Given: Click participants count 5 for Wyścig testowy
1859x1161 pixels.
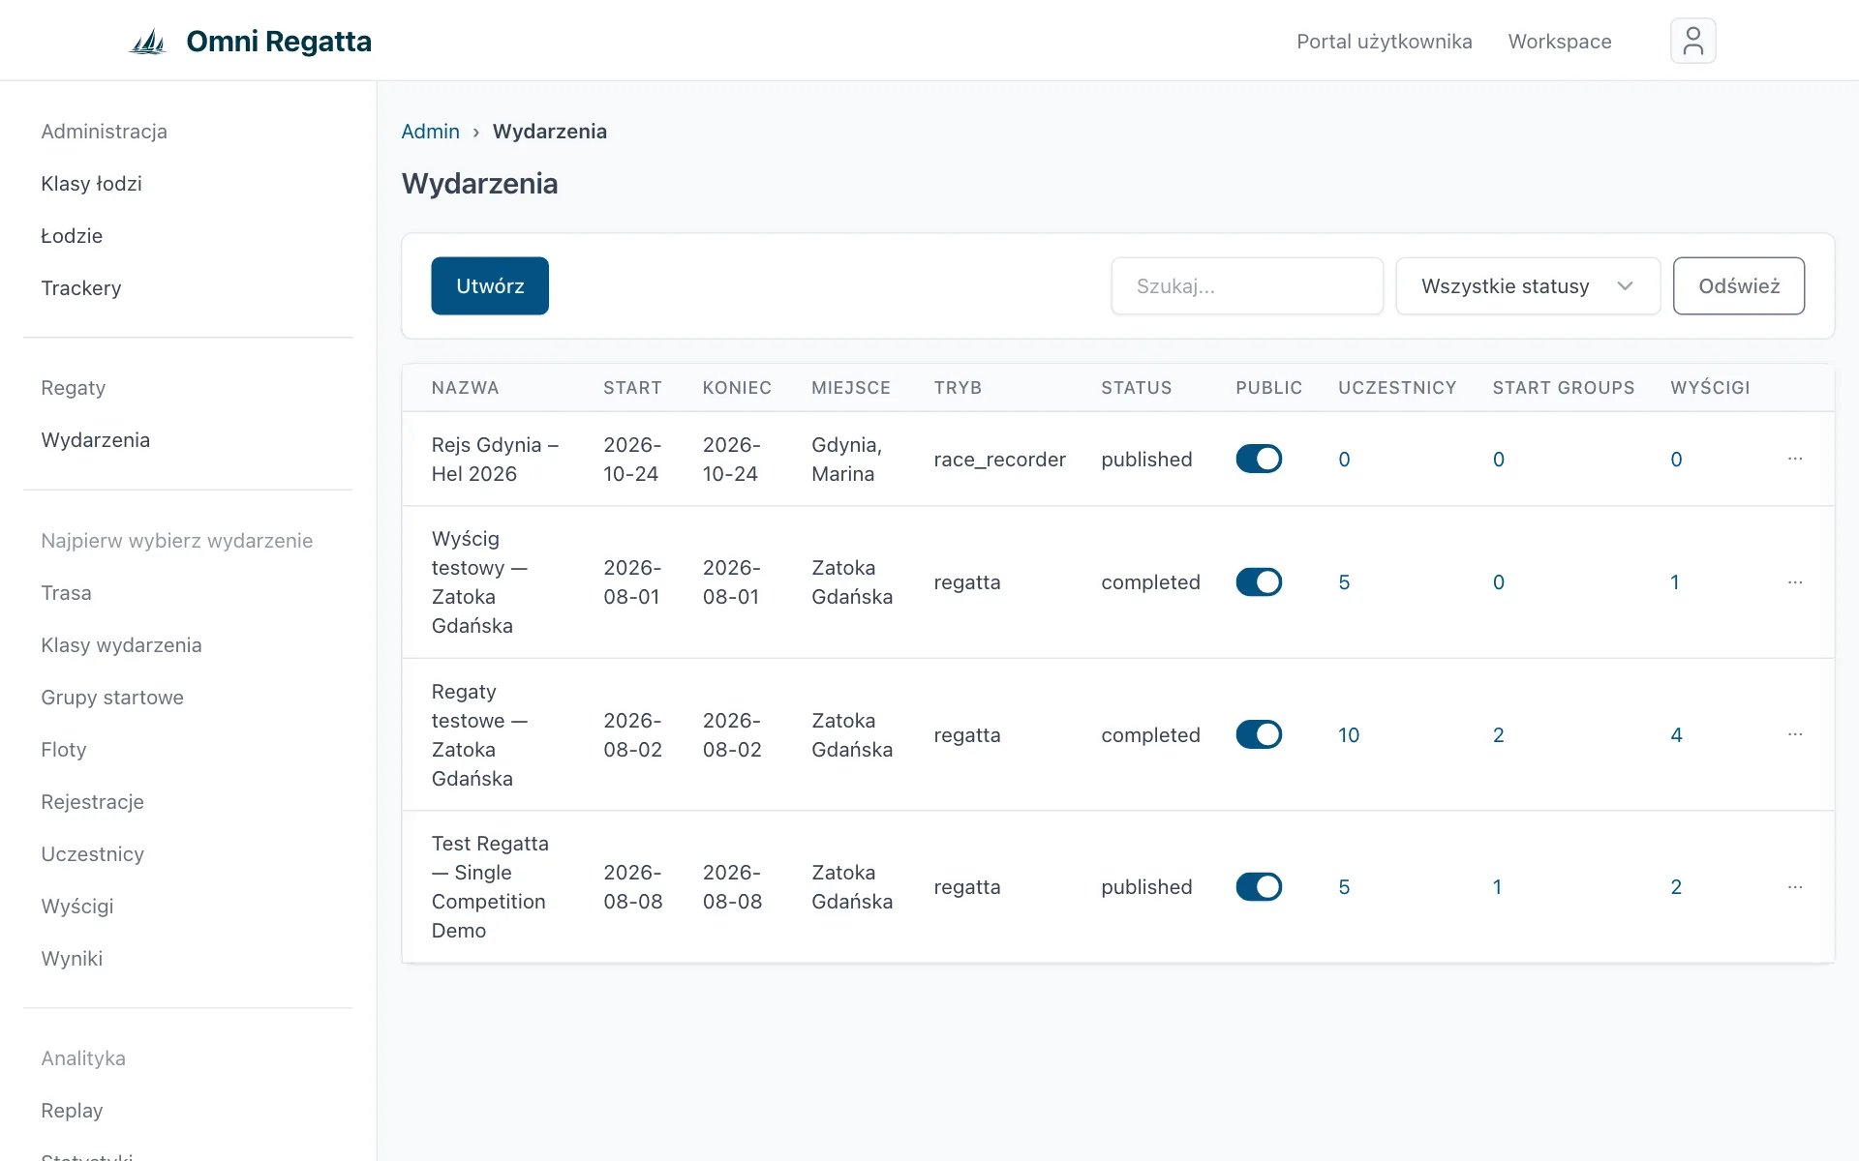Looking at the screenshot, I should point(1344,582).
